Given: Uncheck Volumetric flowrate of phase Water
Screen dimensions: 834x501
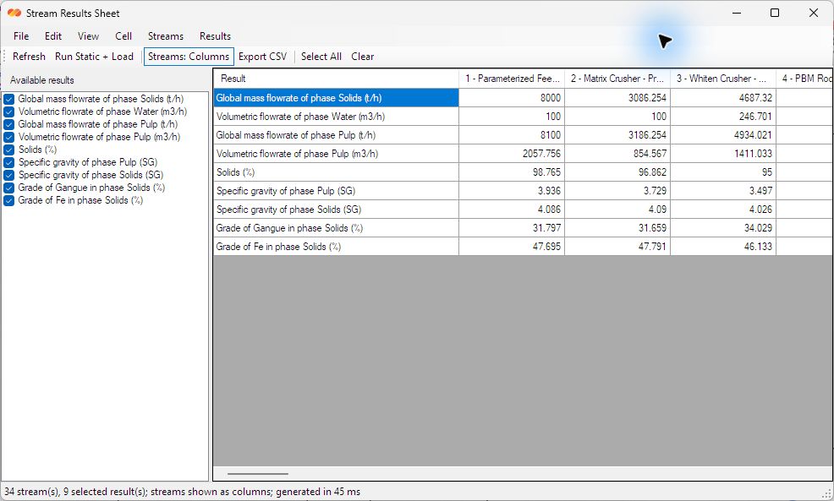Looking at the screenshot, I should [x=9, y=112].
